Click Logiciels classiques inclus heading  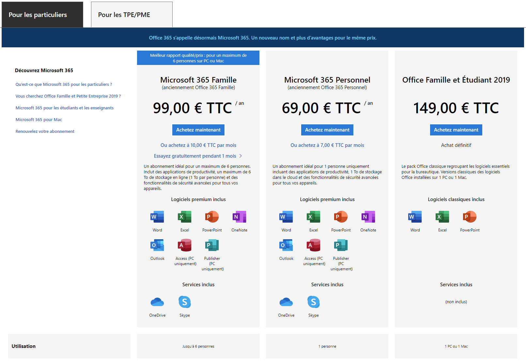[x=456, y=199]
